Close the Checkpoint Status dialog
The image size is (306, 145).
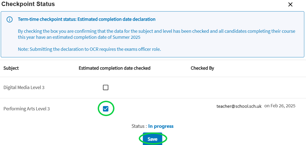coord(290,4)
